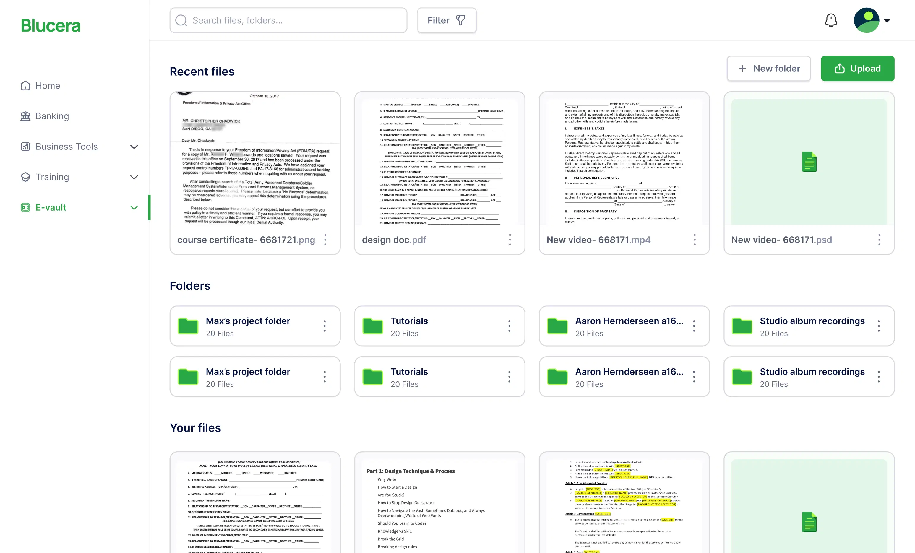Image resolution: width=915 pixels, height=553 pixels.
Task: Open first Max's project folder
Action: coord(248,326)
